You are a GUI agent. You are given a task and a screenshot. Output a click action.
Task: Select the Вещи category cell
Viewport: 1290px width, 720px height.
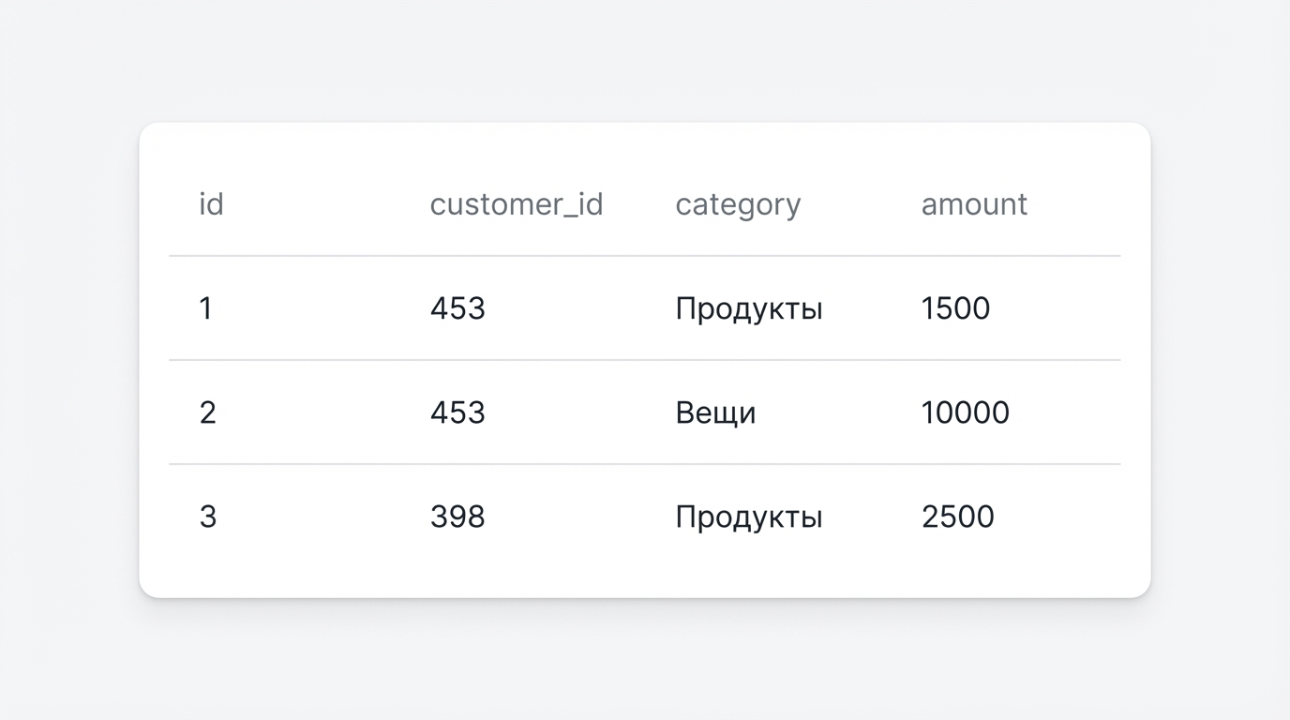pos(716,412)
